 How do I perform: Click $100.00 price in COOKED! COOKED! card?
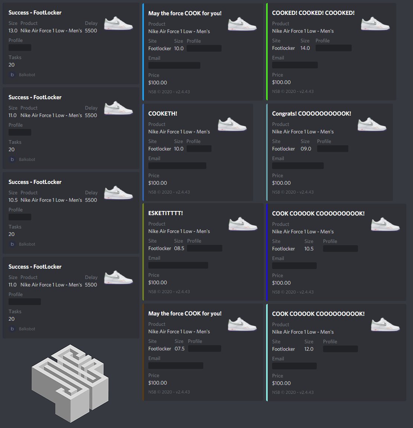(281, 82)
